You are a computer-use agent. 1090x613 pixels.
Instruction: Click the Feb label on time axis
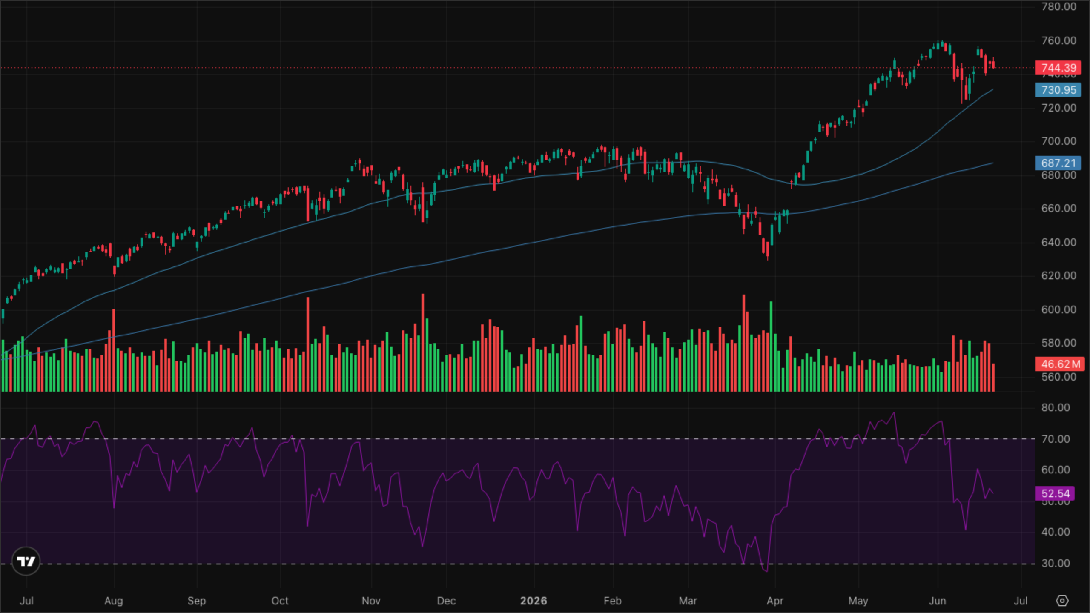click(613, 601)
